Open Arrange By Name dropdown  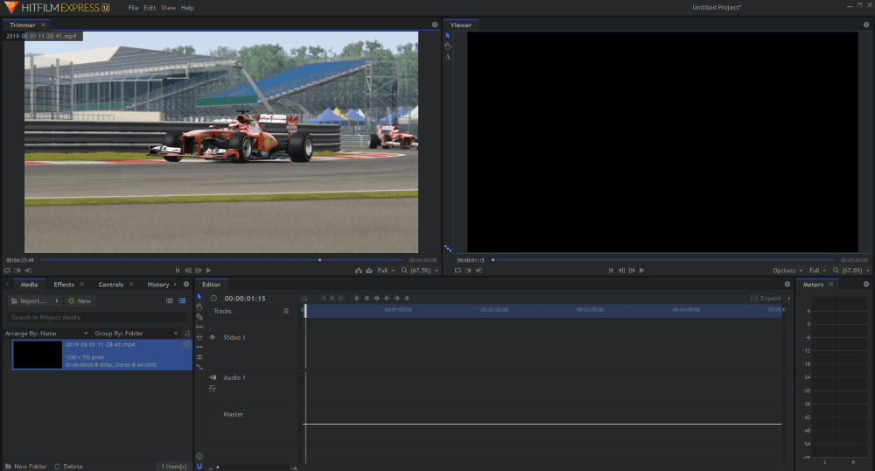pyautogui.click(x=46, y=334)
